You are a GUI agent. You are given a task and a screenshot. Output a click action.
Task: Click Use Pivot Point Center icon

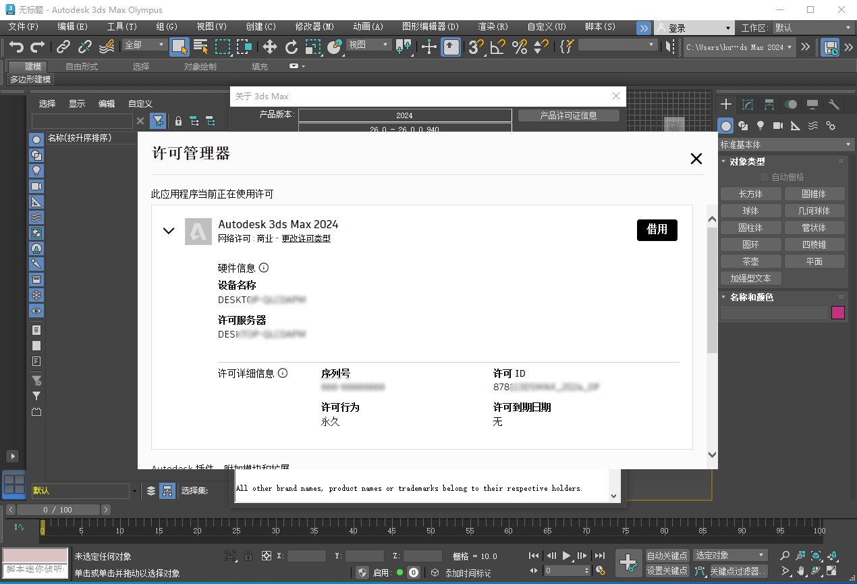pos(404,47)
